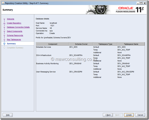The height and width of the screenshot is (120, 149).
Task: Click the Java icon in title bar
Action: 3,3
